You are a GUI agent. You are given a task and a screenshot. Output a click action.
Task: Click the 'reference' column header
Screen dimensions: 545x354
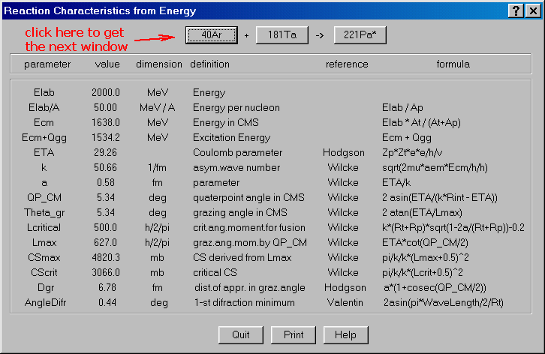347,64
